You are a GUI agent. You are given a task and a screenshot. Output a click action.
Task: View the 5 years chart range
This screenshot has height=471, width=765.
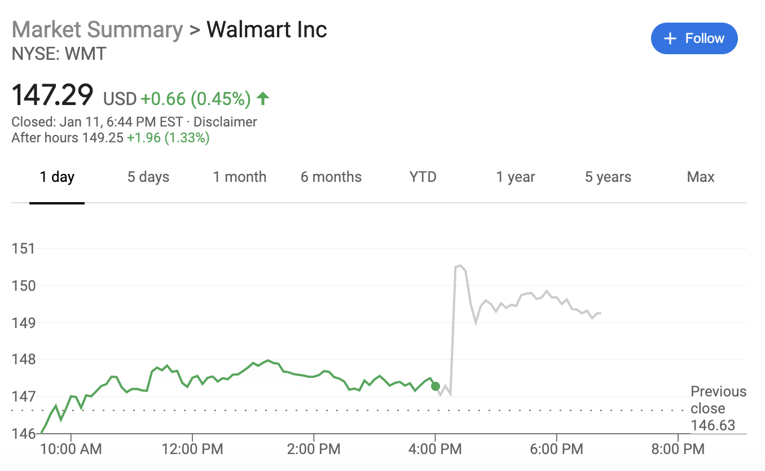tap(608, 177)
